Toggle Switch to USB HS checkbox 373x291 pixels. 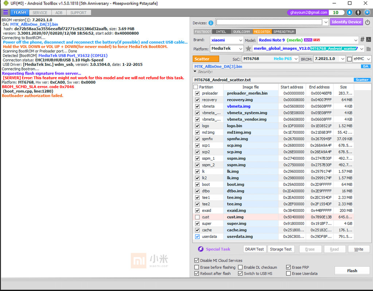pos(240,274)
